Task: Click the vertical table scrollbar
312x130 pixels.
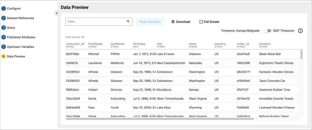Action: (x=301, y=55)
